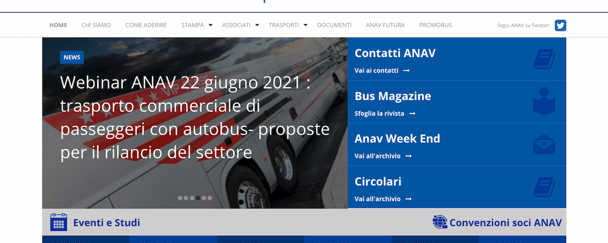Expand the TRASPORTI dropdown arrow

coord(305,25)
